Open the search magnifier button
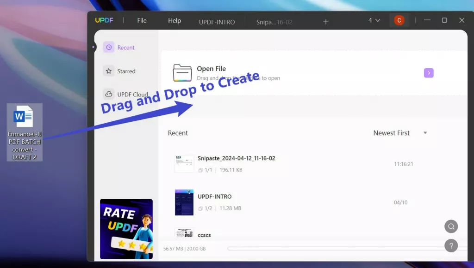The width and height of the screenshot is (474, 268). (451, 226)
